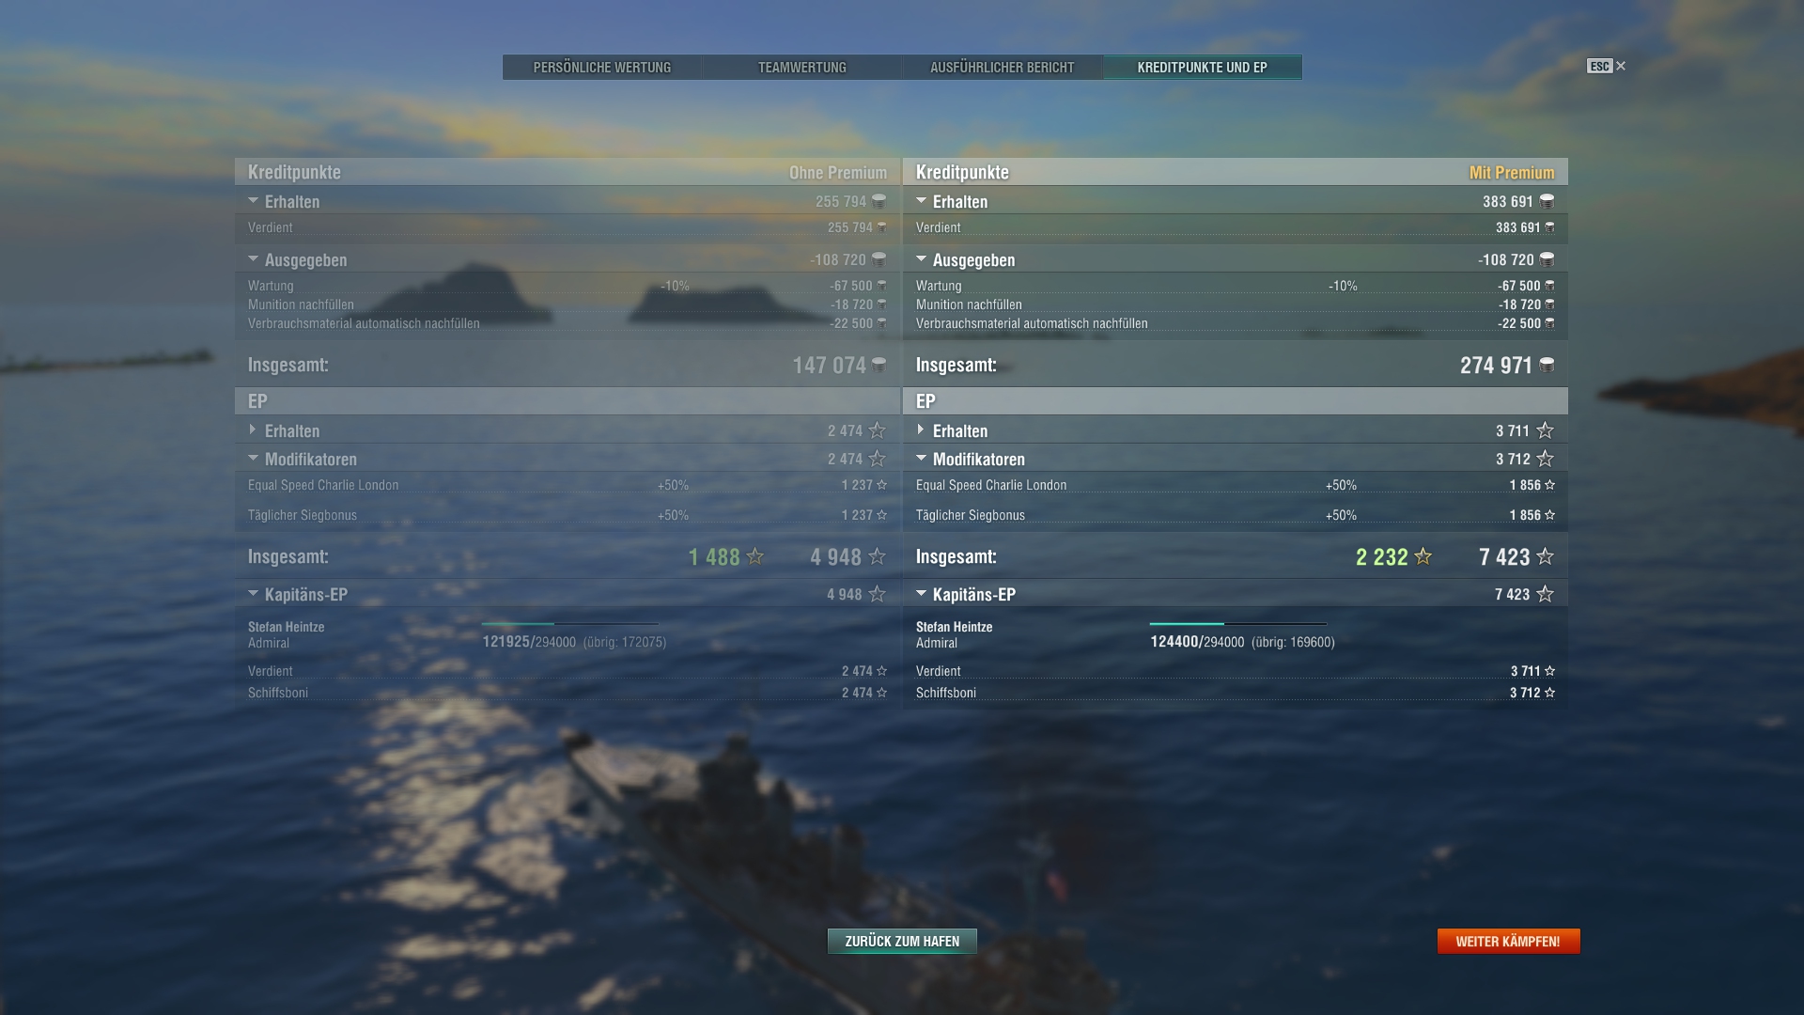Click the credits coin icon beside 274 971

tap(1547, 365)
